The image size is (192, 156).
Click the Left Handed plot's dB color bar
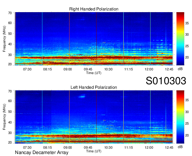[x=180, y=117]
